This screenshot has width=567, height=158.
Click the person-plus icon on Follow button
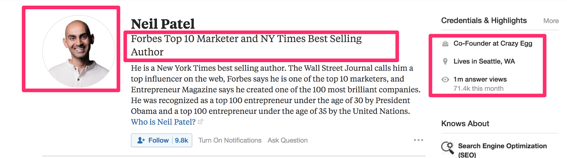click(141, 140)
